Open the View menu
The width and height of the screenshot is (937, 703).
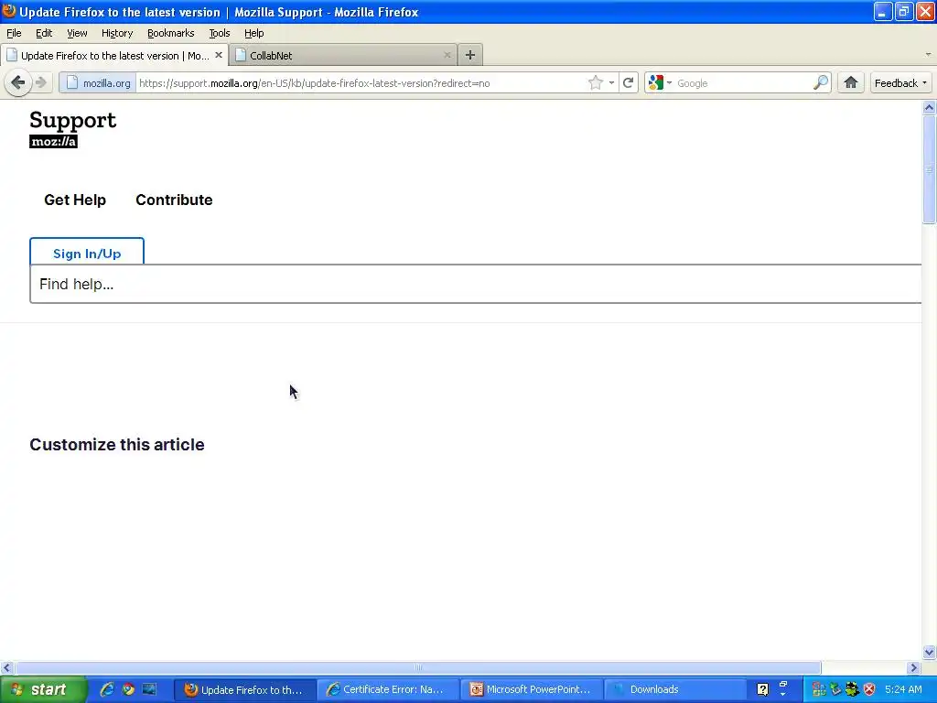77,33
